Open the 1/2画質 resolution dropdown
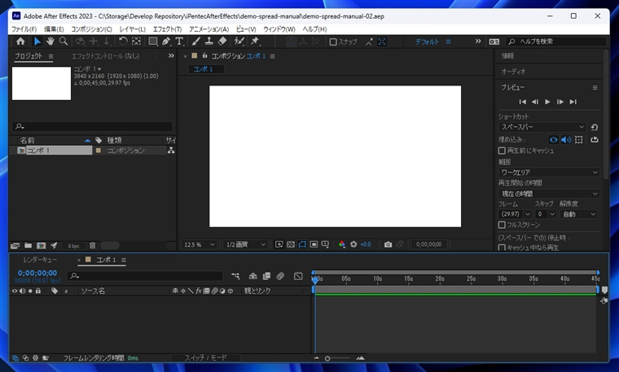 coord(245,244)
